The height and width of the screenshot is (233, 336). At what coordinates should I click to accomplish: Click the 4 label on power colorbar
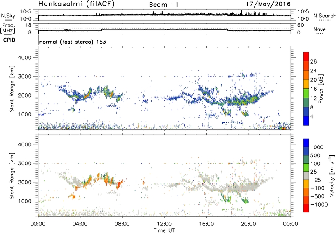[x=312, y=116]
